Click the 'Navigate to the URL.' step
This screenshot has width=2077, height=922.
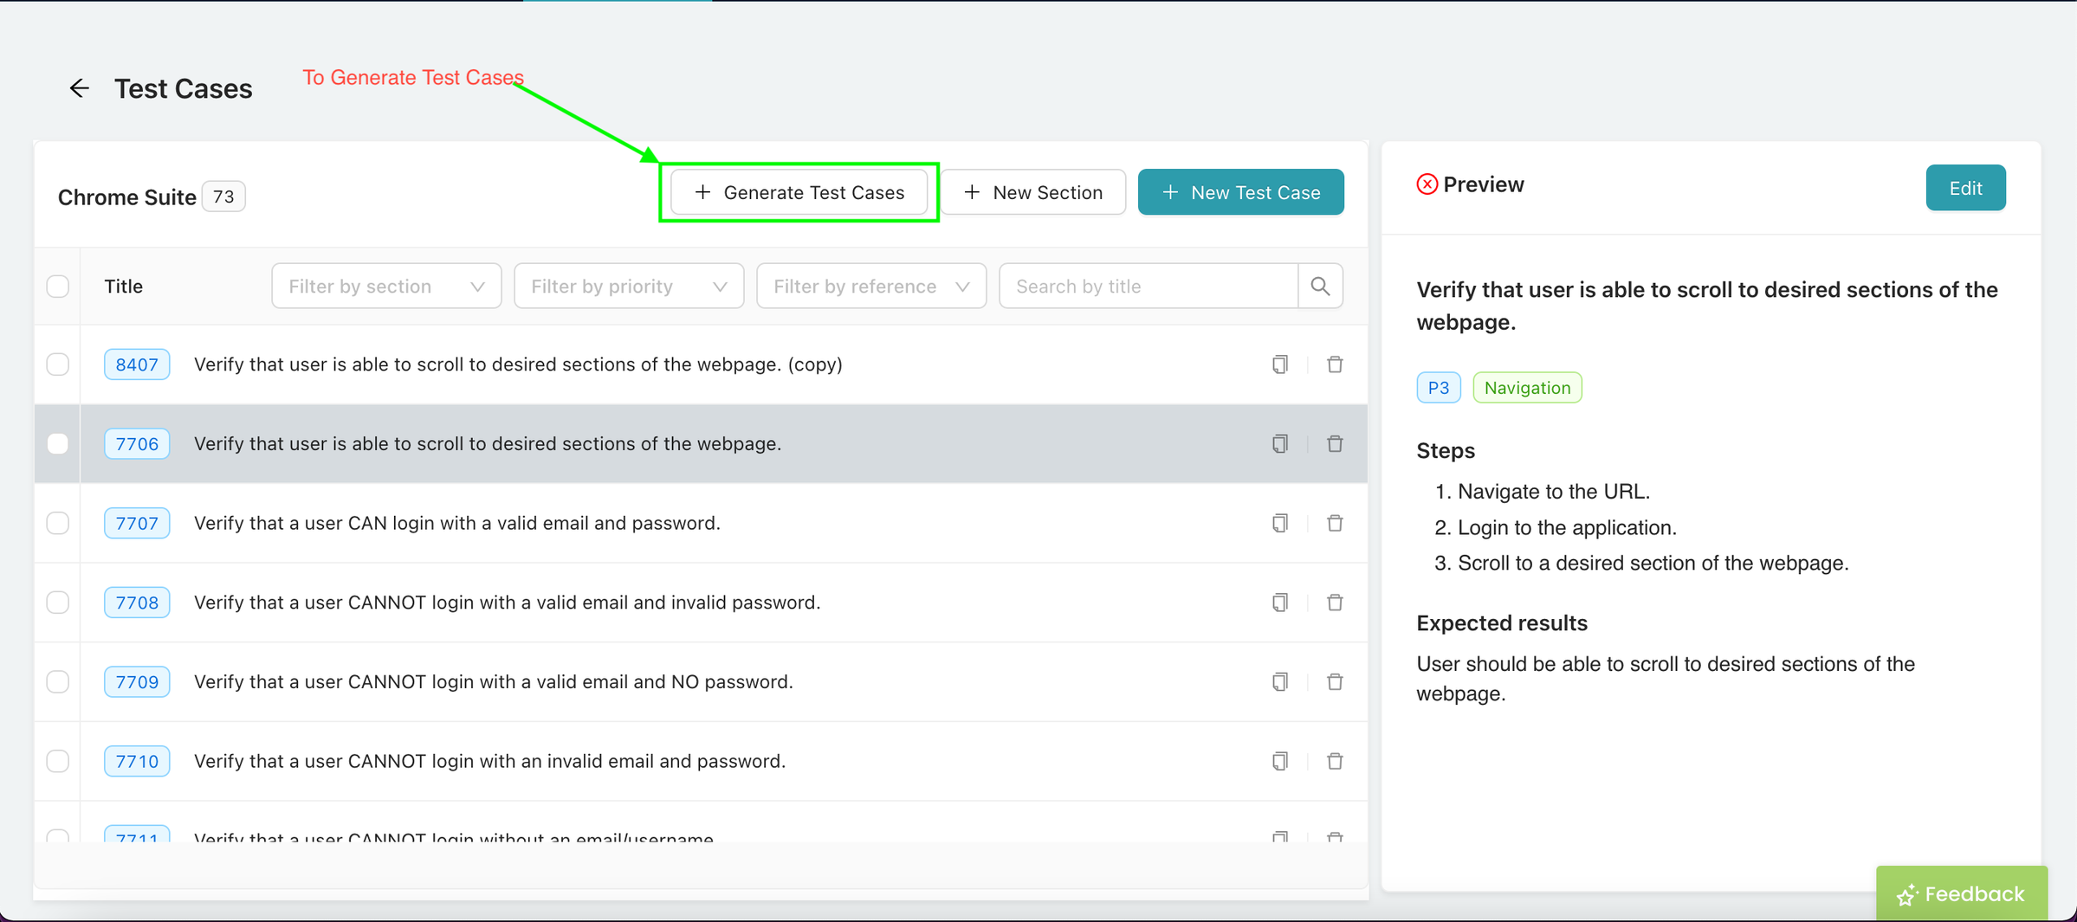coord(1554,492)
